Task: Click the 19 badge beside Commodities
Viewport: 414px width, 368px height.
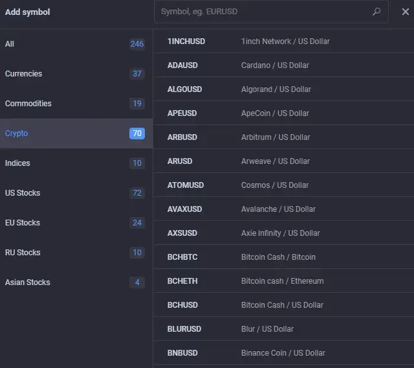Action: [137, 104]
